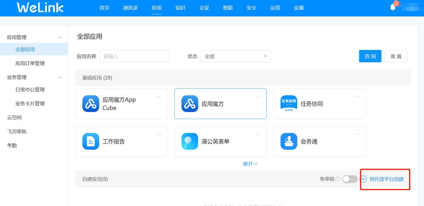Click the 应用魔方AppCube app icon
This screenshot has width=424, height=206.
91,104
